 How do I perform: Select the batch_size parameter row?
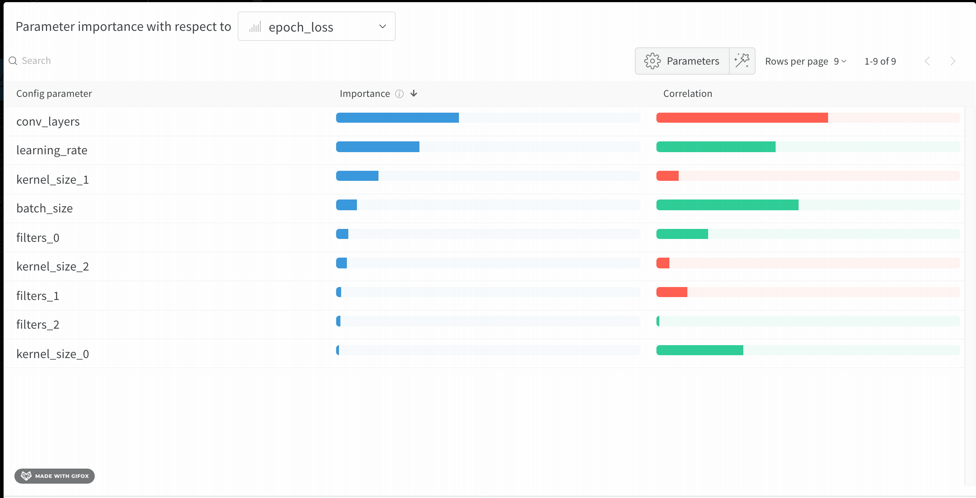tap(45, 208)
